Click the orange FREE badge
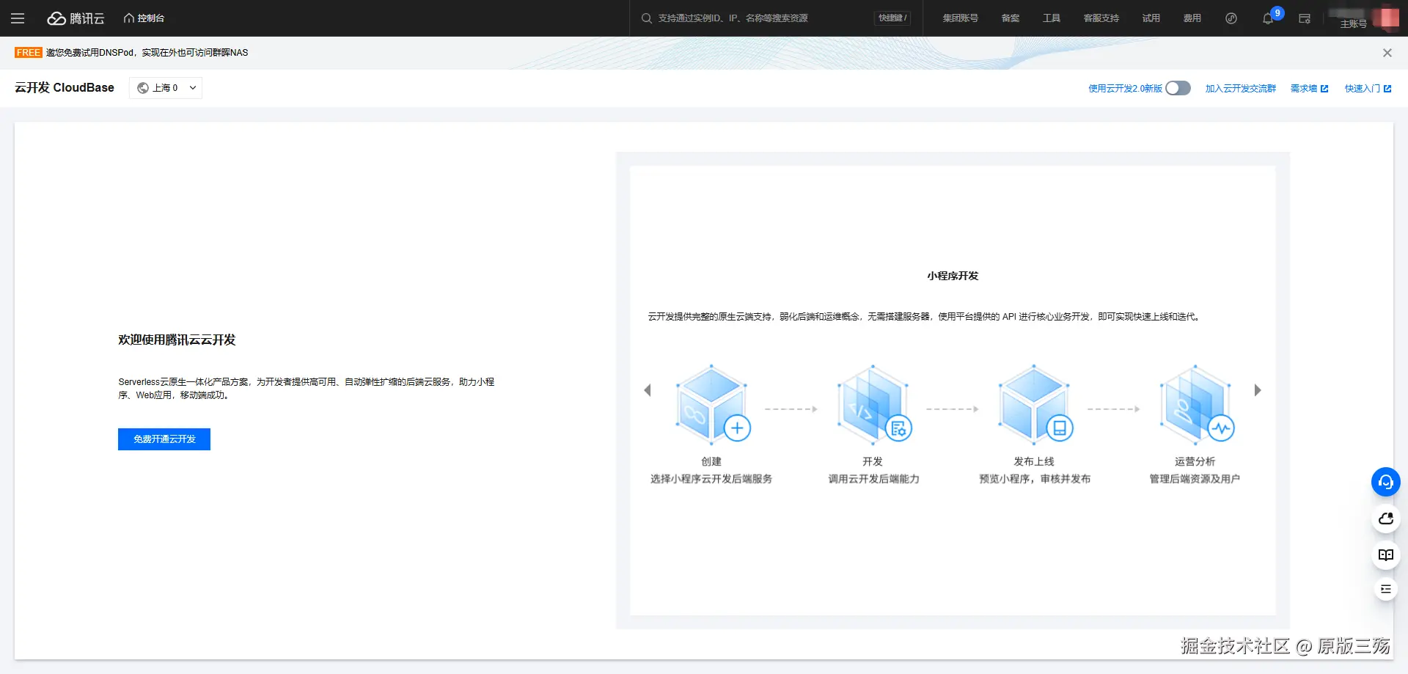 (29, 53)
